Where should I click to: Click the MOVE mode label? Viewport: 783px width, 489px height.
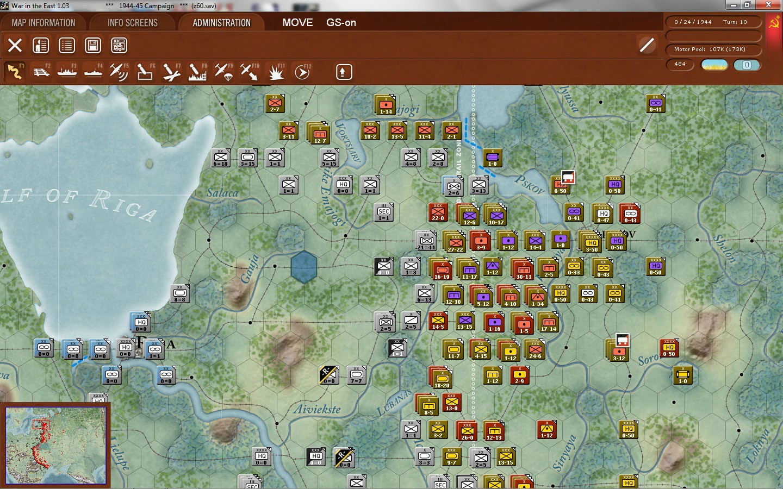297,23
